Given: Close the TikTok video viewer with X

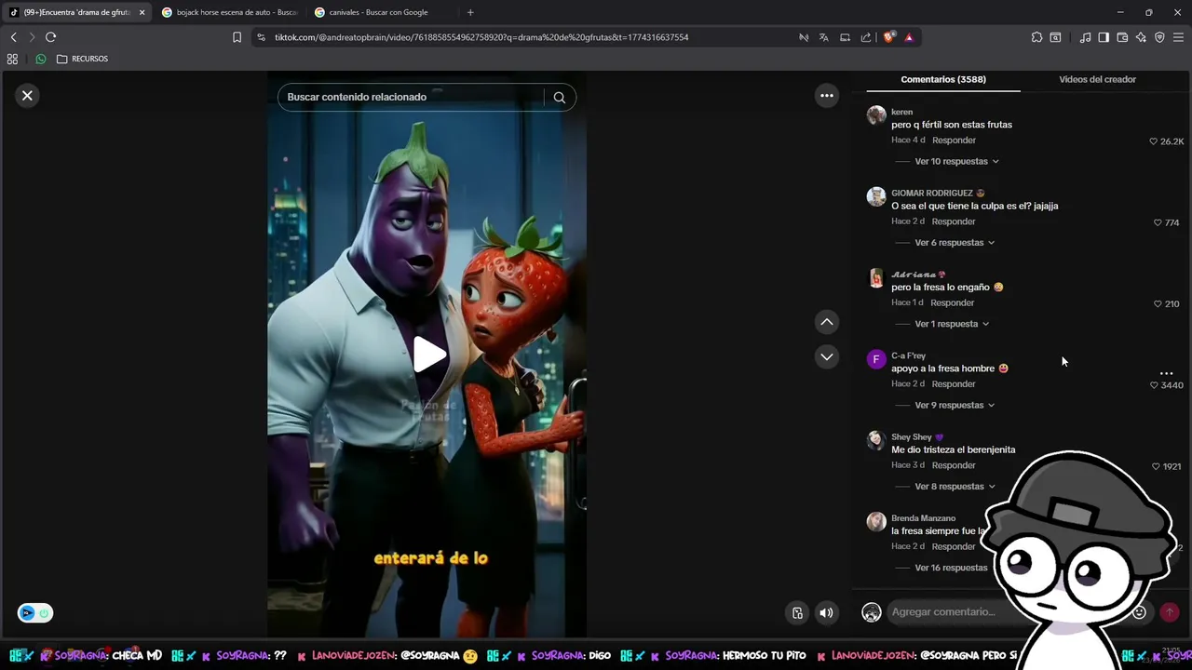Looking at the screenshot, I should coord(27,96).
